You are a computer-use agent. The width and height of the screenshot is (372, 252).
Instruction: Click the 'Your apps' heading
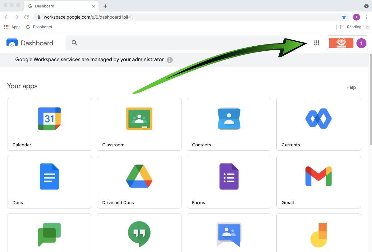pyautogui.click(x=22, y=86)
